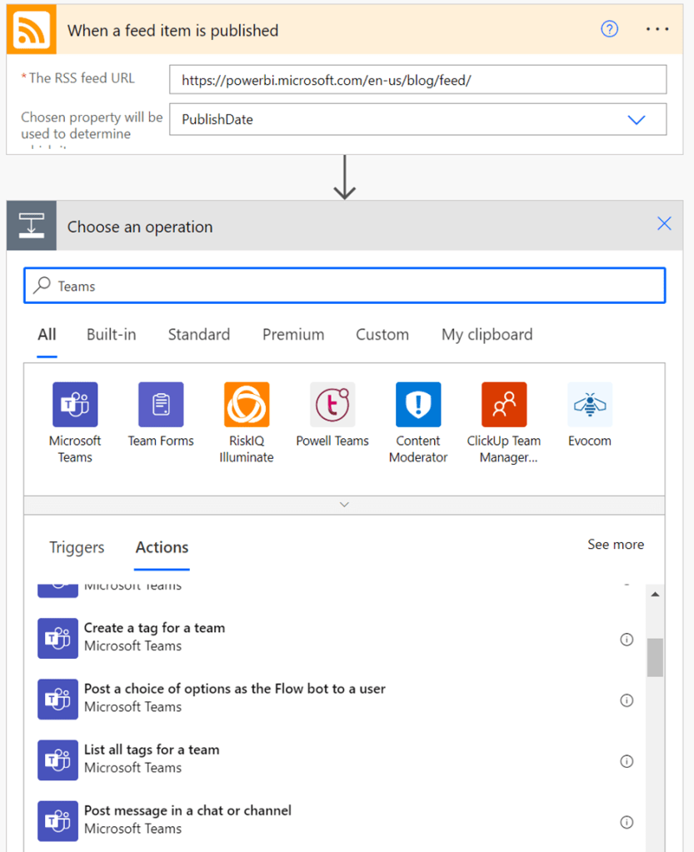This screenshot has height=852, width=694.
Task: Click the RSS feed trigger icon
Action: pyautogui.click(x=29, y=29)
